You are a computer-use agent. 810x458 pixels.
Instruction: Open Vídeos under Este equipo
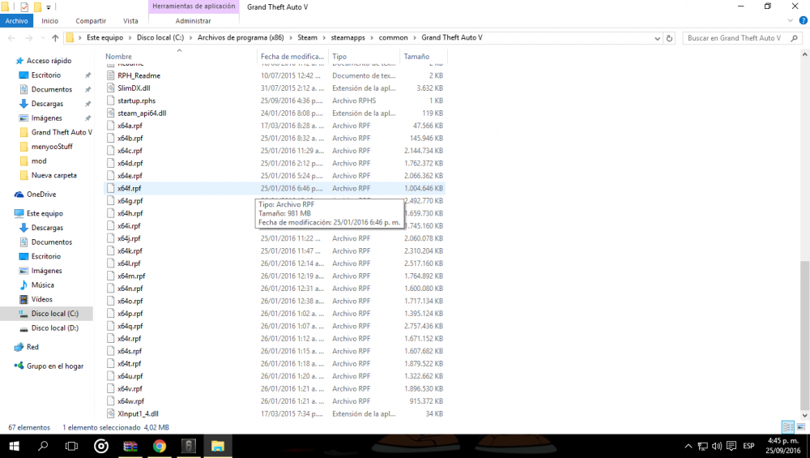(41, 299)
